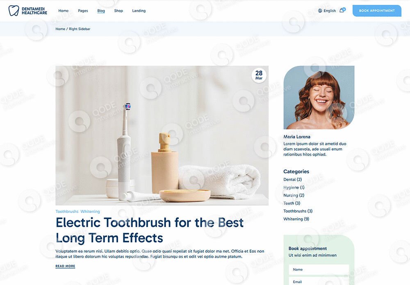Open the Home menu item
This screenshot has width=410, height=285.
(64, 11)
